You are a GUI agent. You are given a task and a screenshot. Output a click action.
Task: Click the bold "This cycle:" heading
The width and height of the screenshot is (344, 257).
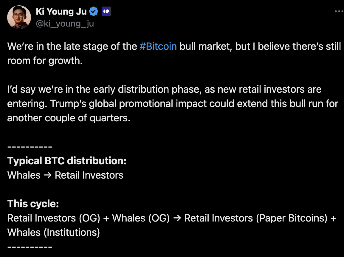(33, 204)
